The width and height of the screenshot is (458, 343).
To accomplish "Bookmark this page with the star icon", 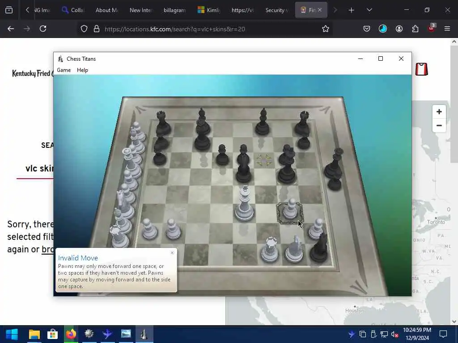I will (x=326, y=29).
